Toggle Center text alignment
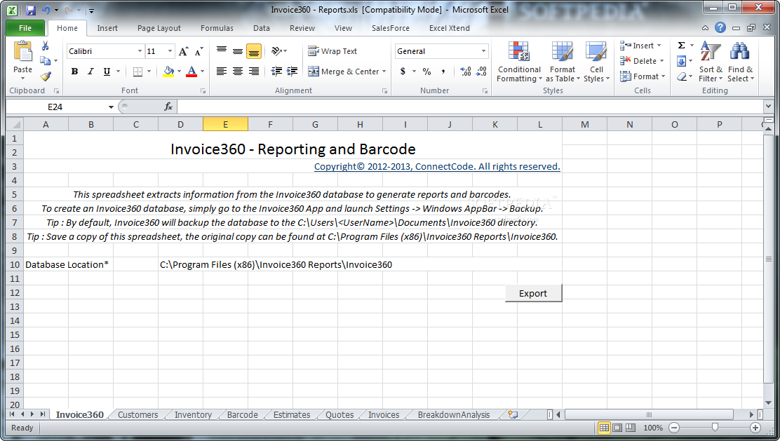This screenshot has height=441, width=780. pos(238,72)
